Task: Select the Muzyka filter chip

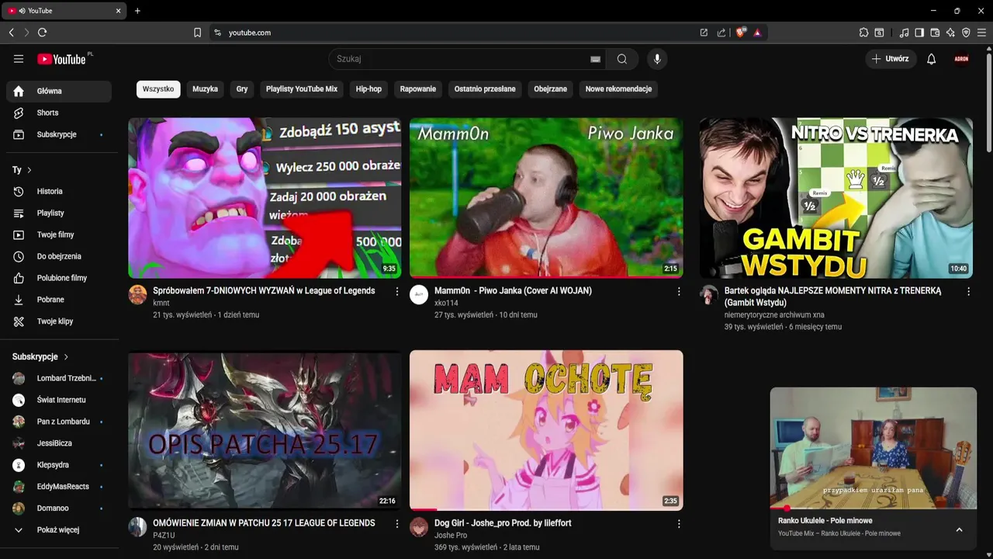Action: click(205, 89)
